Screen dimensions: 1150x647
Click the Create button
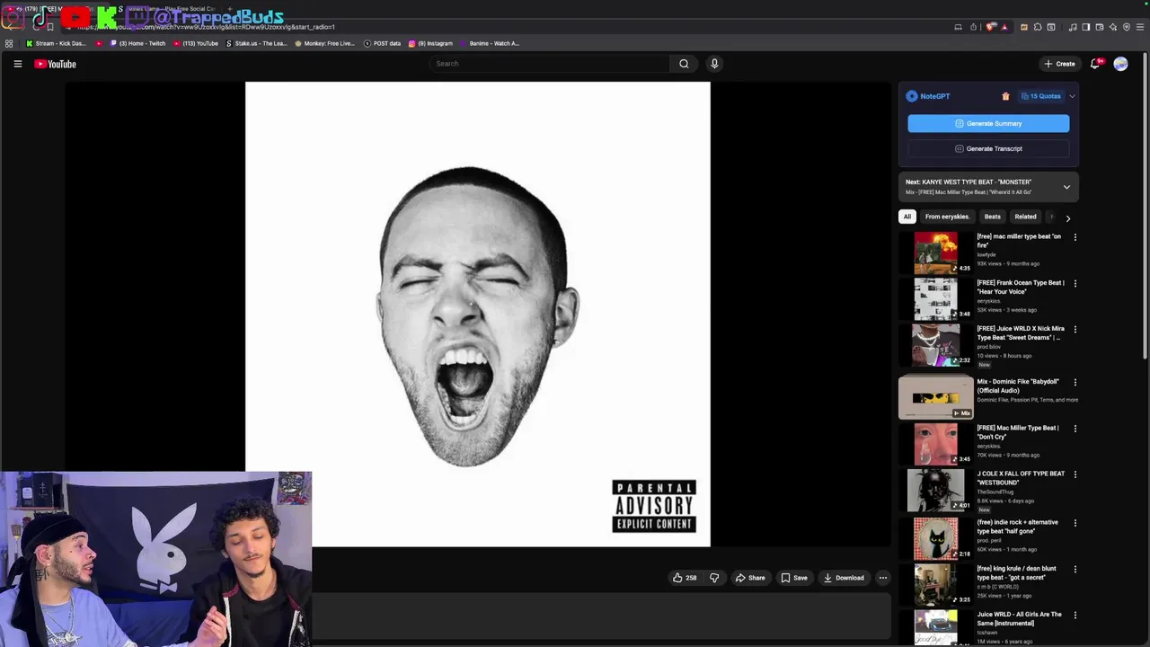pyautogui.click(x=1059, y=64)
